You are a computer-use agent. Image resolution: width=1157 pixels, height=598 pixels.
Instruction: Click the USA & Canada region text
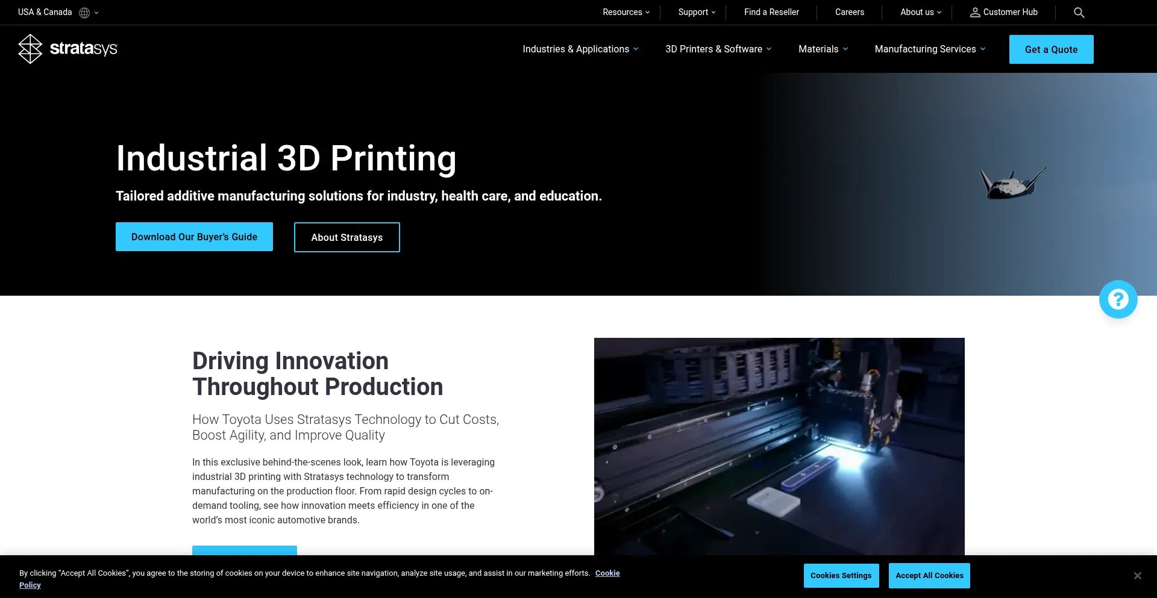click(x=45, y=12)
